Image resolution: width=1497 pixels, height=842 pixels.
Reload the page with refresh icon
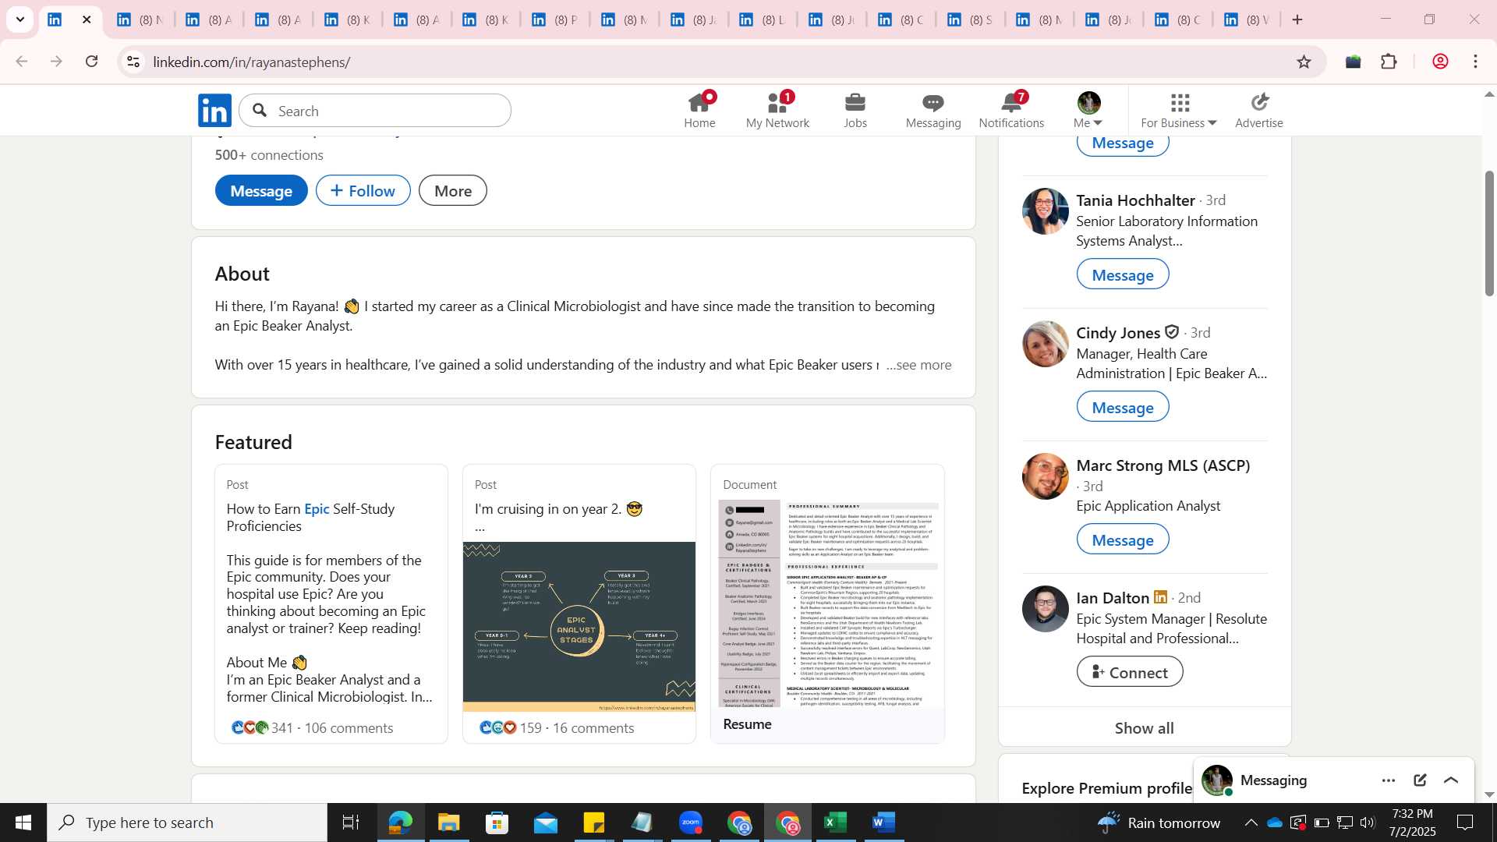click(92, 62)
